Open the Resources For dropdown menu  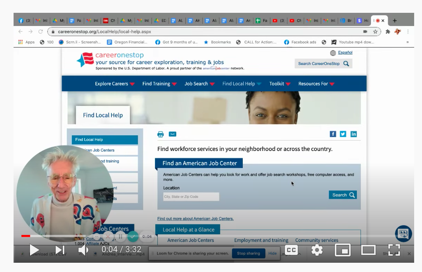point(316,84)
